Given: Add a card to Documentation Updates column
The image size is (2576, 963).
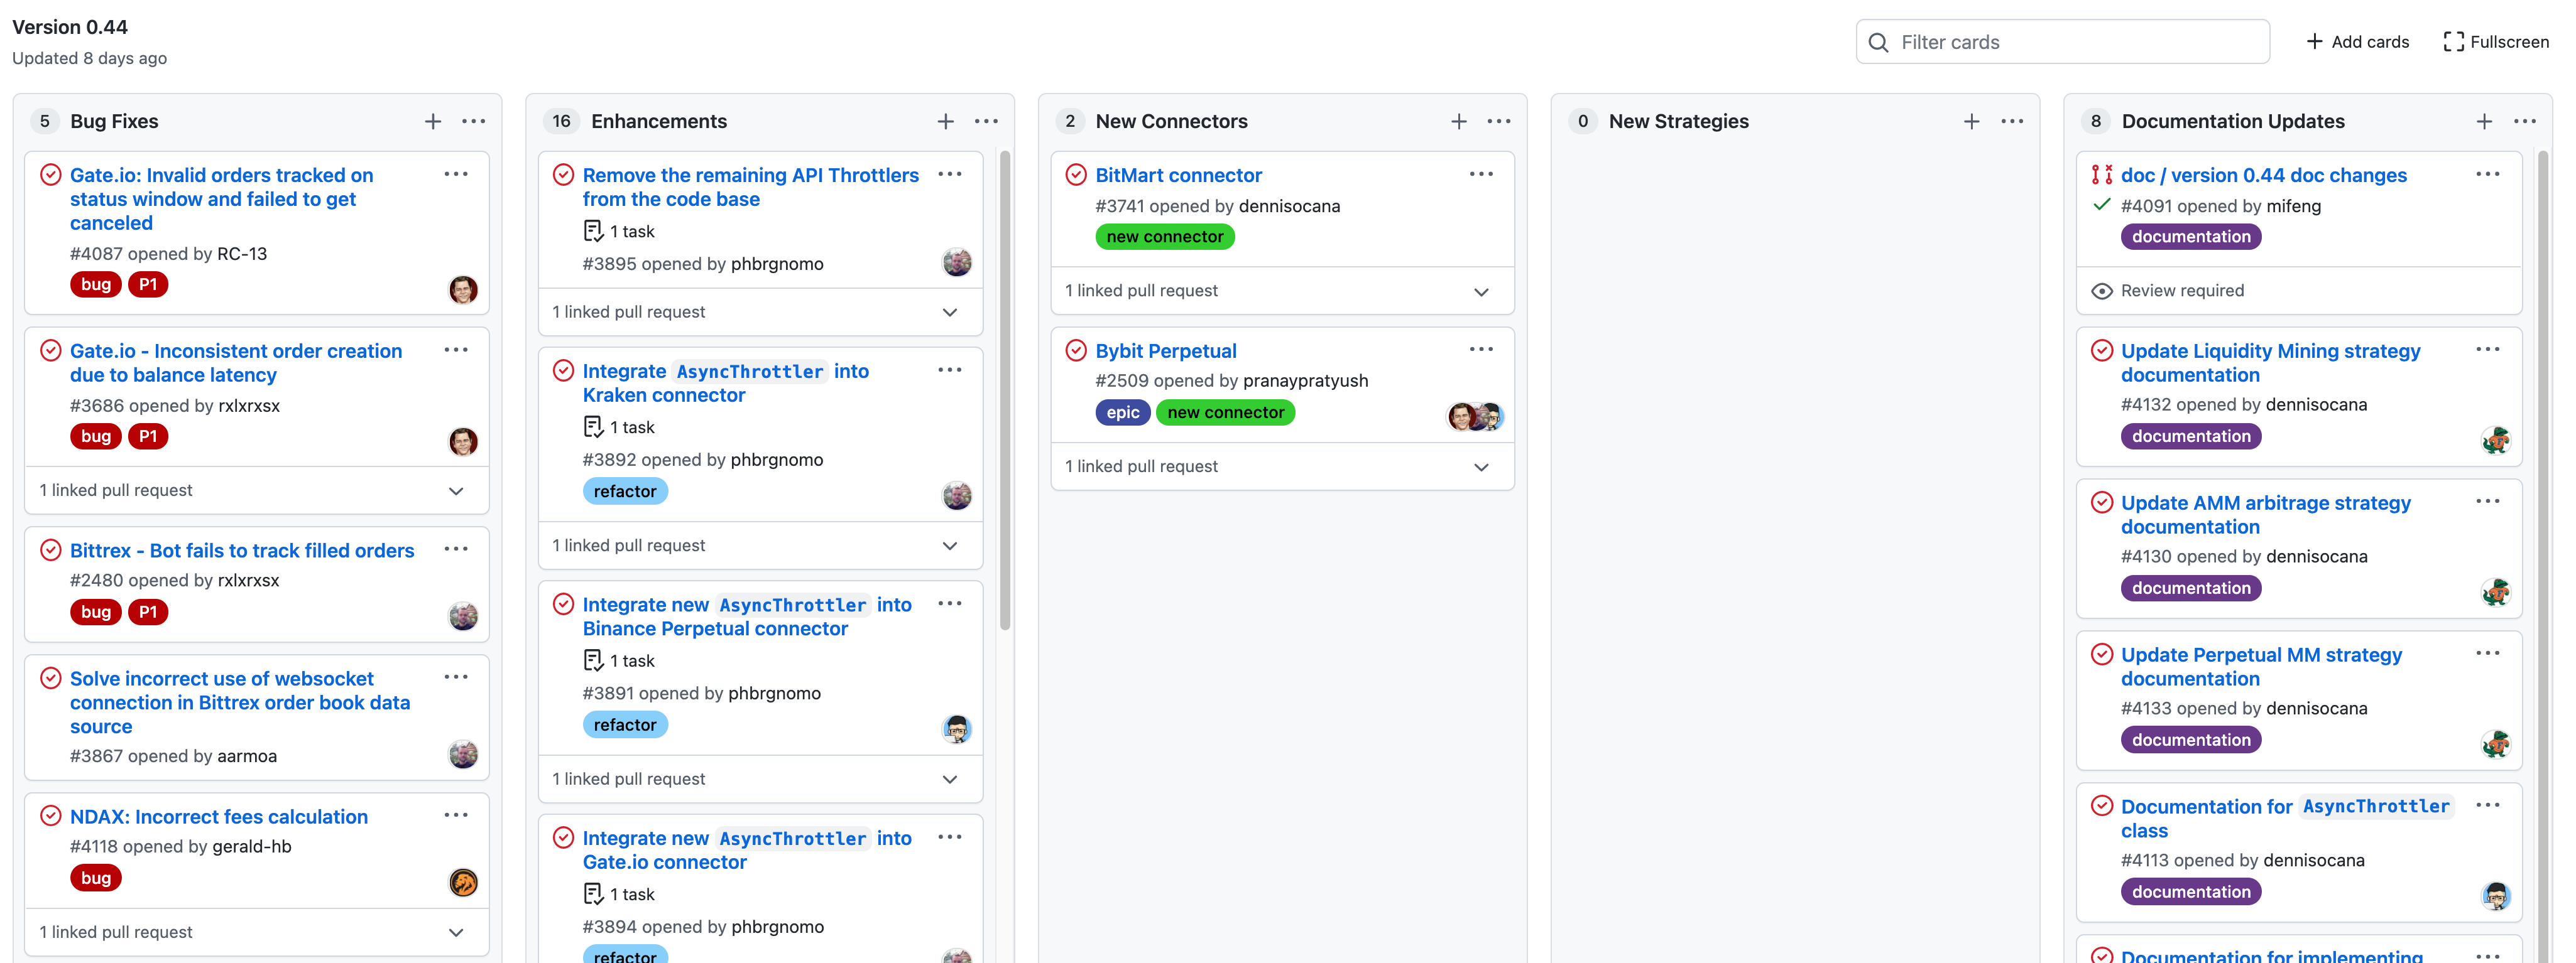Looking at the screenshot, I should (2485, 121).
